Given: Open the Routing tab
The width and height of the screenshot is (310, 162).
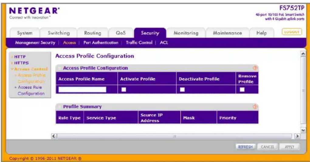Looking at the screenshot, I should 92,33.
